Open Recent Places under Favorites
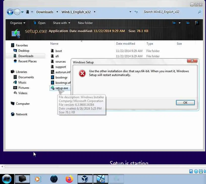 click(28, 61)
